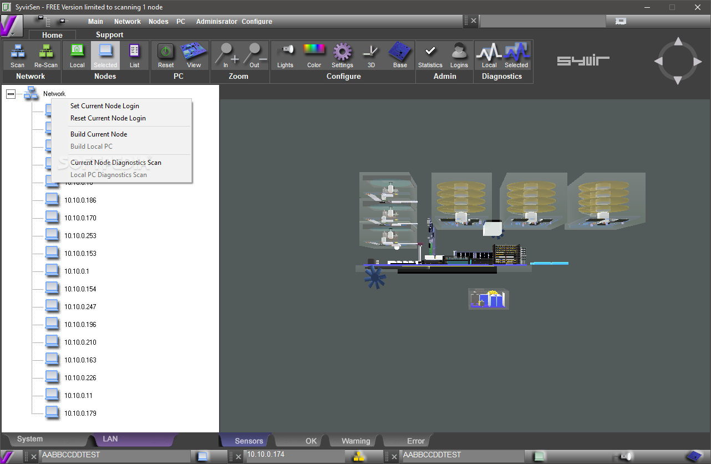Close the menu bar panel with X
Viewport: 711px width, 464px height.
473,21
